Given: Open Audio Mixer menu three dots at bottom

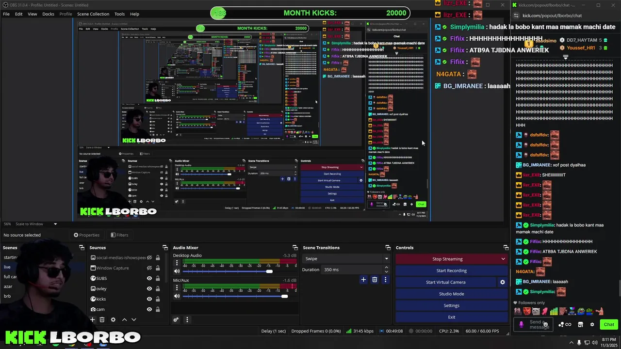Looking at the screenshot, I should [x=187, y=319].
